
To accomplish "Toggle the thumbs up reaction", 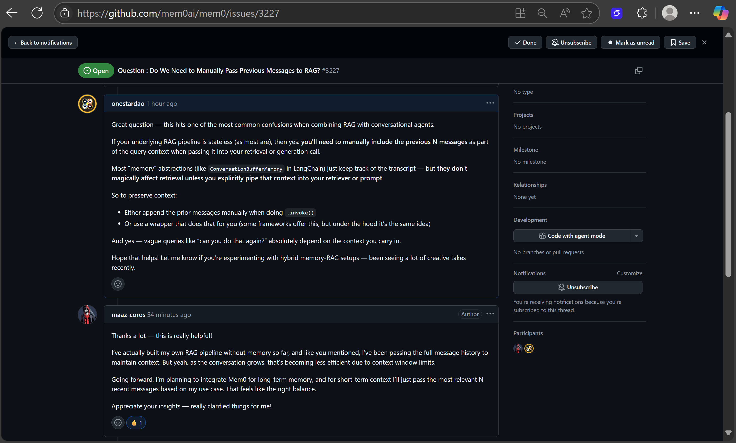I will point(136,423).
